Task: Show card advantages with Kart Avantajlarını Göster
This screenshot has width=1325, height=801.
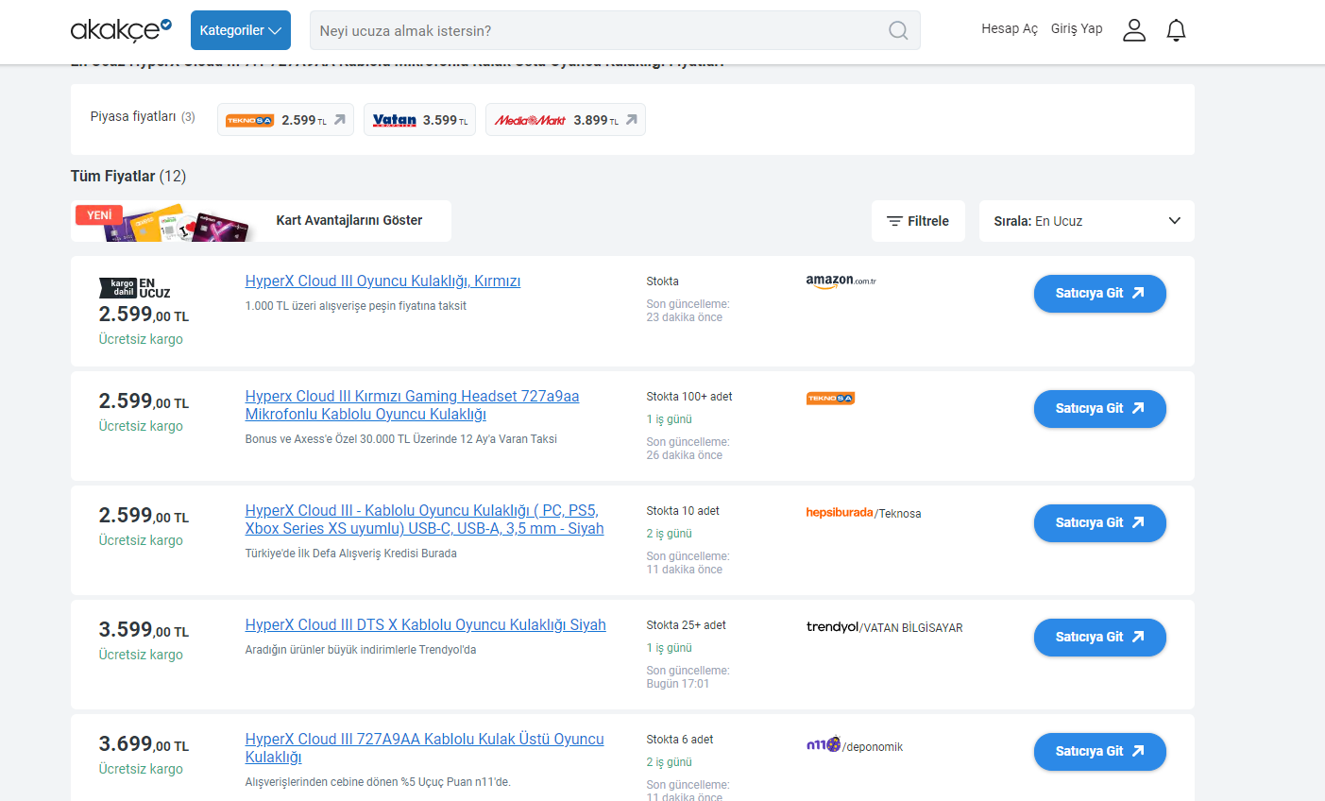Action: [348, 220]
